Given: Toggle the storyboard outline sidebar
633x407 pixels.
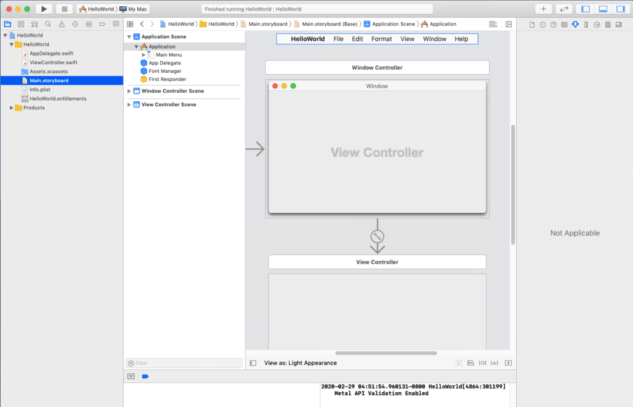Looking at the screenshot, I should [x=253, y=363].
